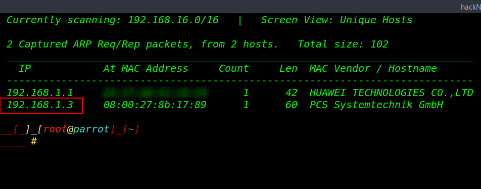The height and width of the screenshot is (189, 481).
Task: Click Total size: 102 text
Action: point(343,44)
